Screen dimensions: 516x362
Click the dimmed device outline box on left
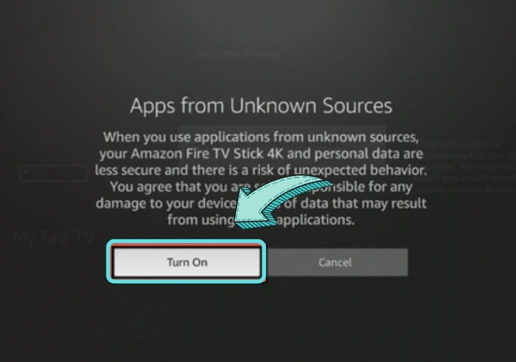coord(54,173)
